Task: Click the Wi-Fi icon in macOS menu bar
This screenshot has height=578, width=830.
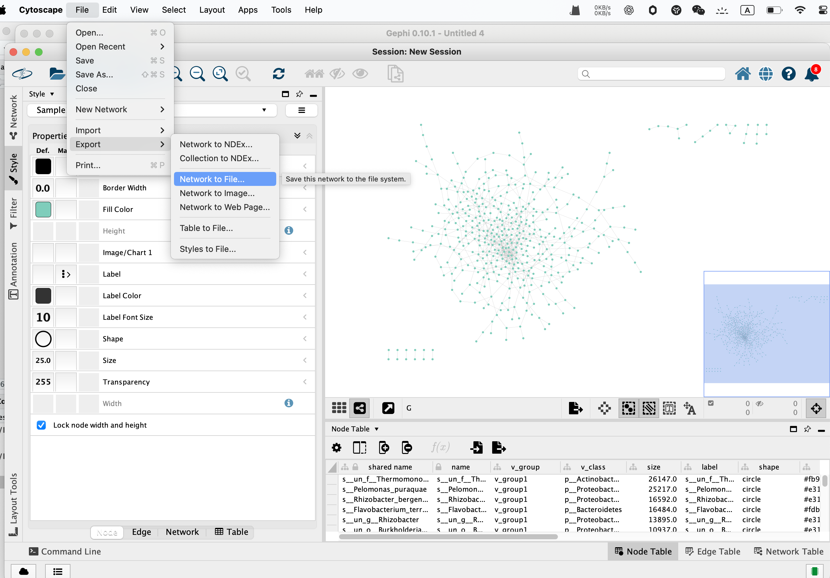Action: [x=800, y=10]
